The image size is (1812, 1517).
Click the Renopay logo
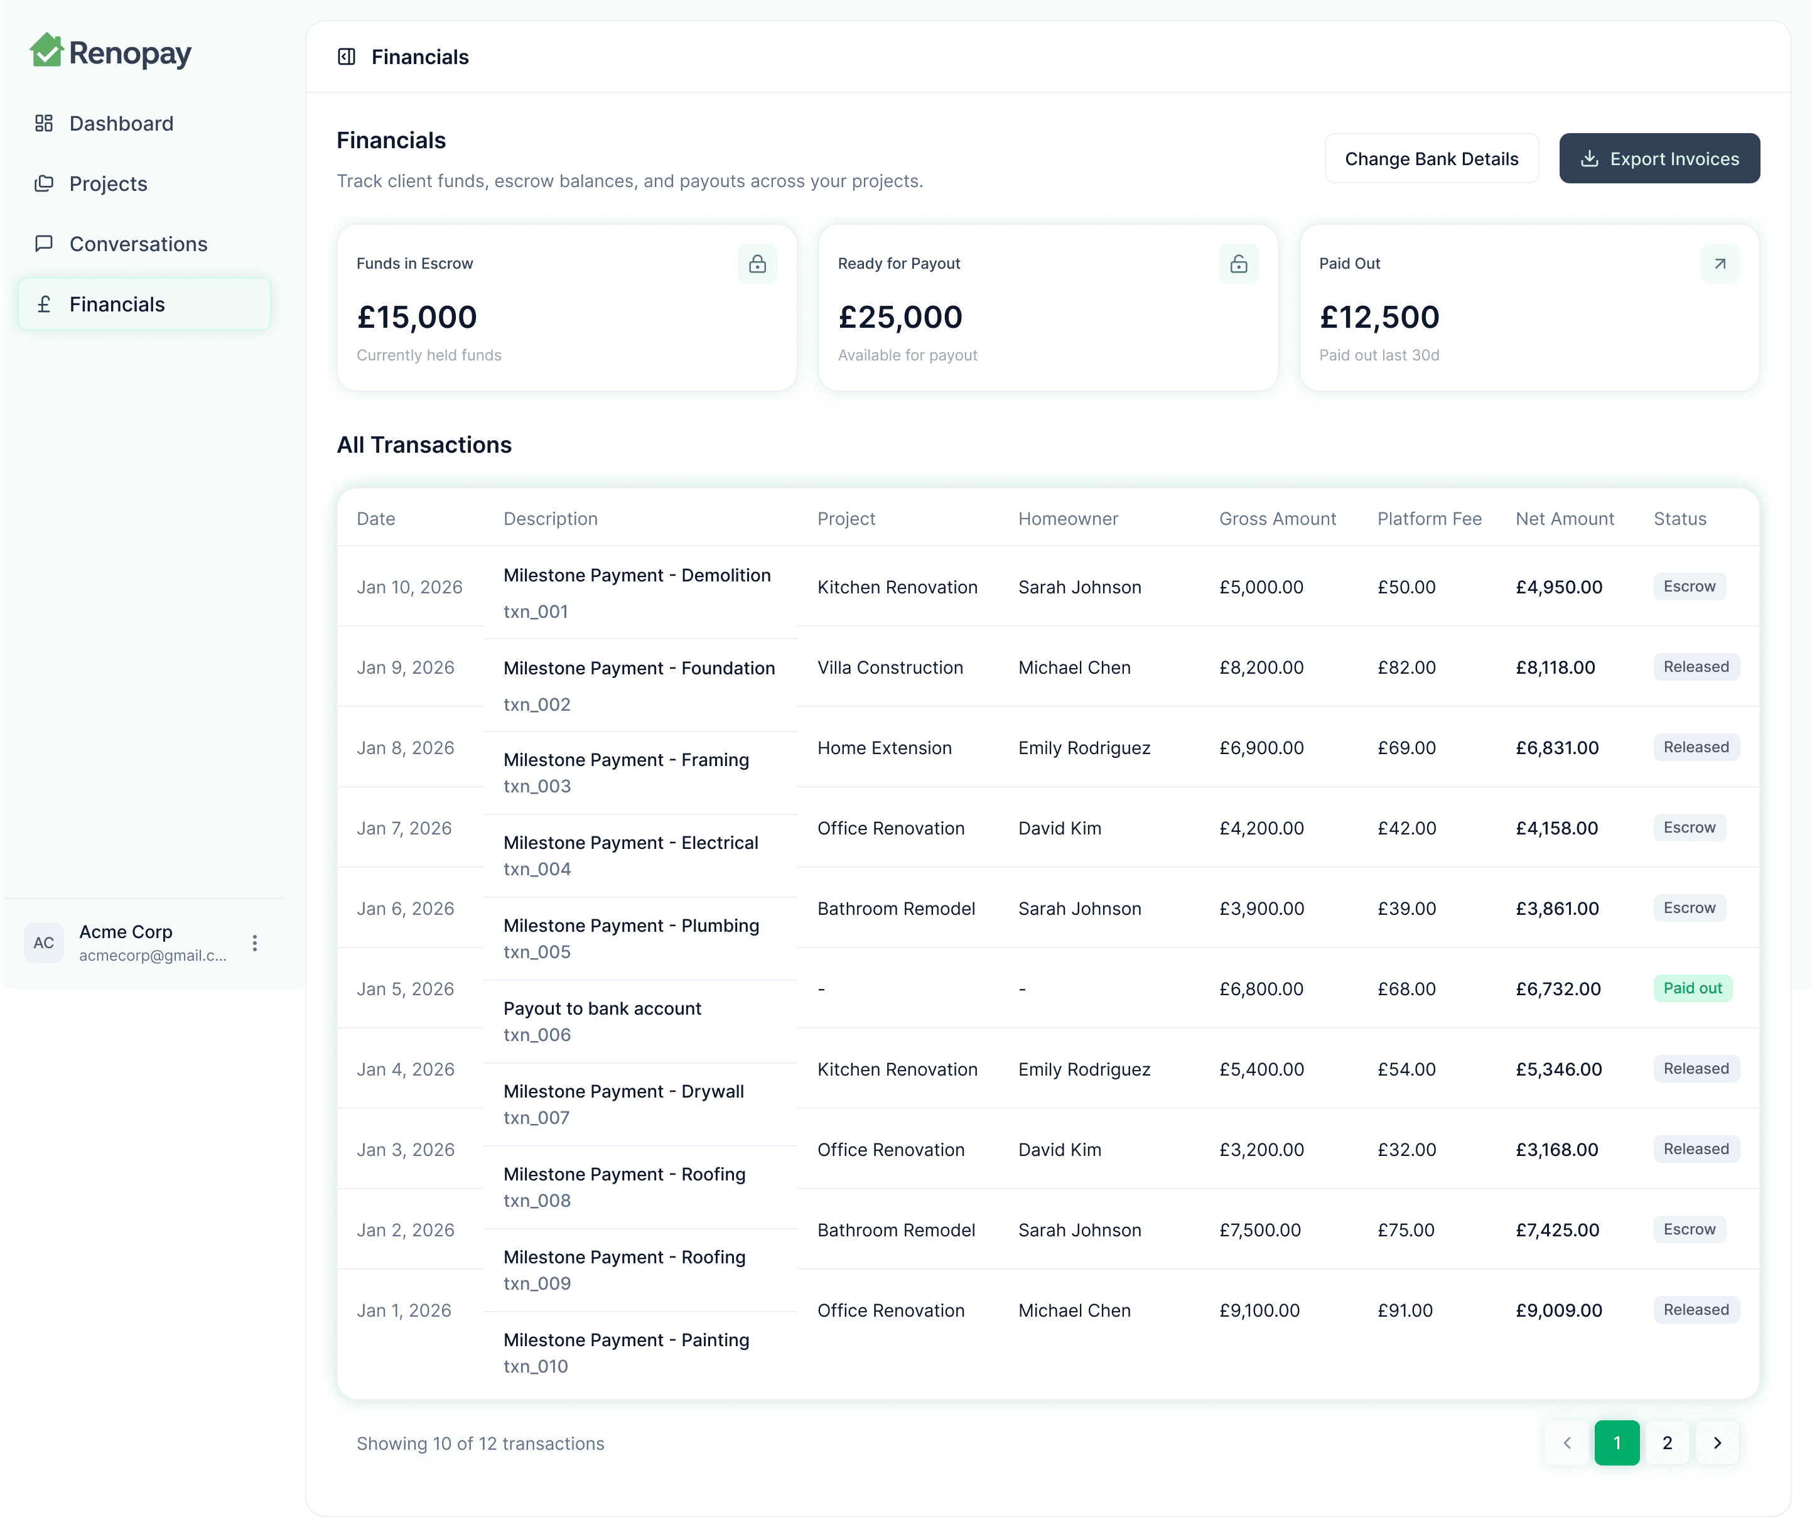[x=111, y=51]
